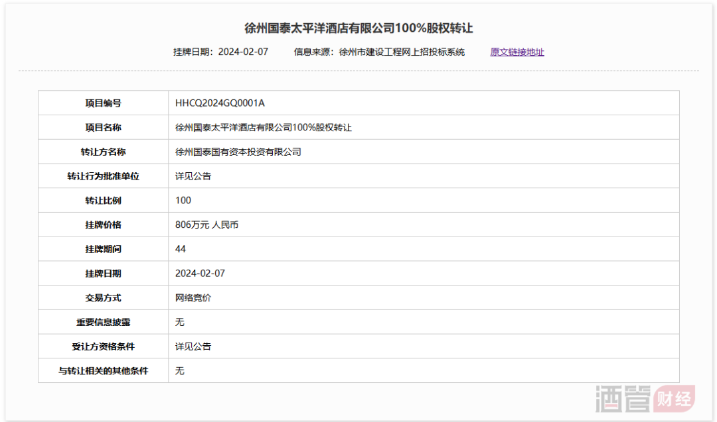Click the header 挂牌日期 2024-02-07 text

220,52
